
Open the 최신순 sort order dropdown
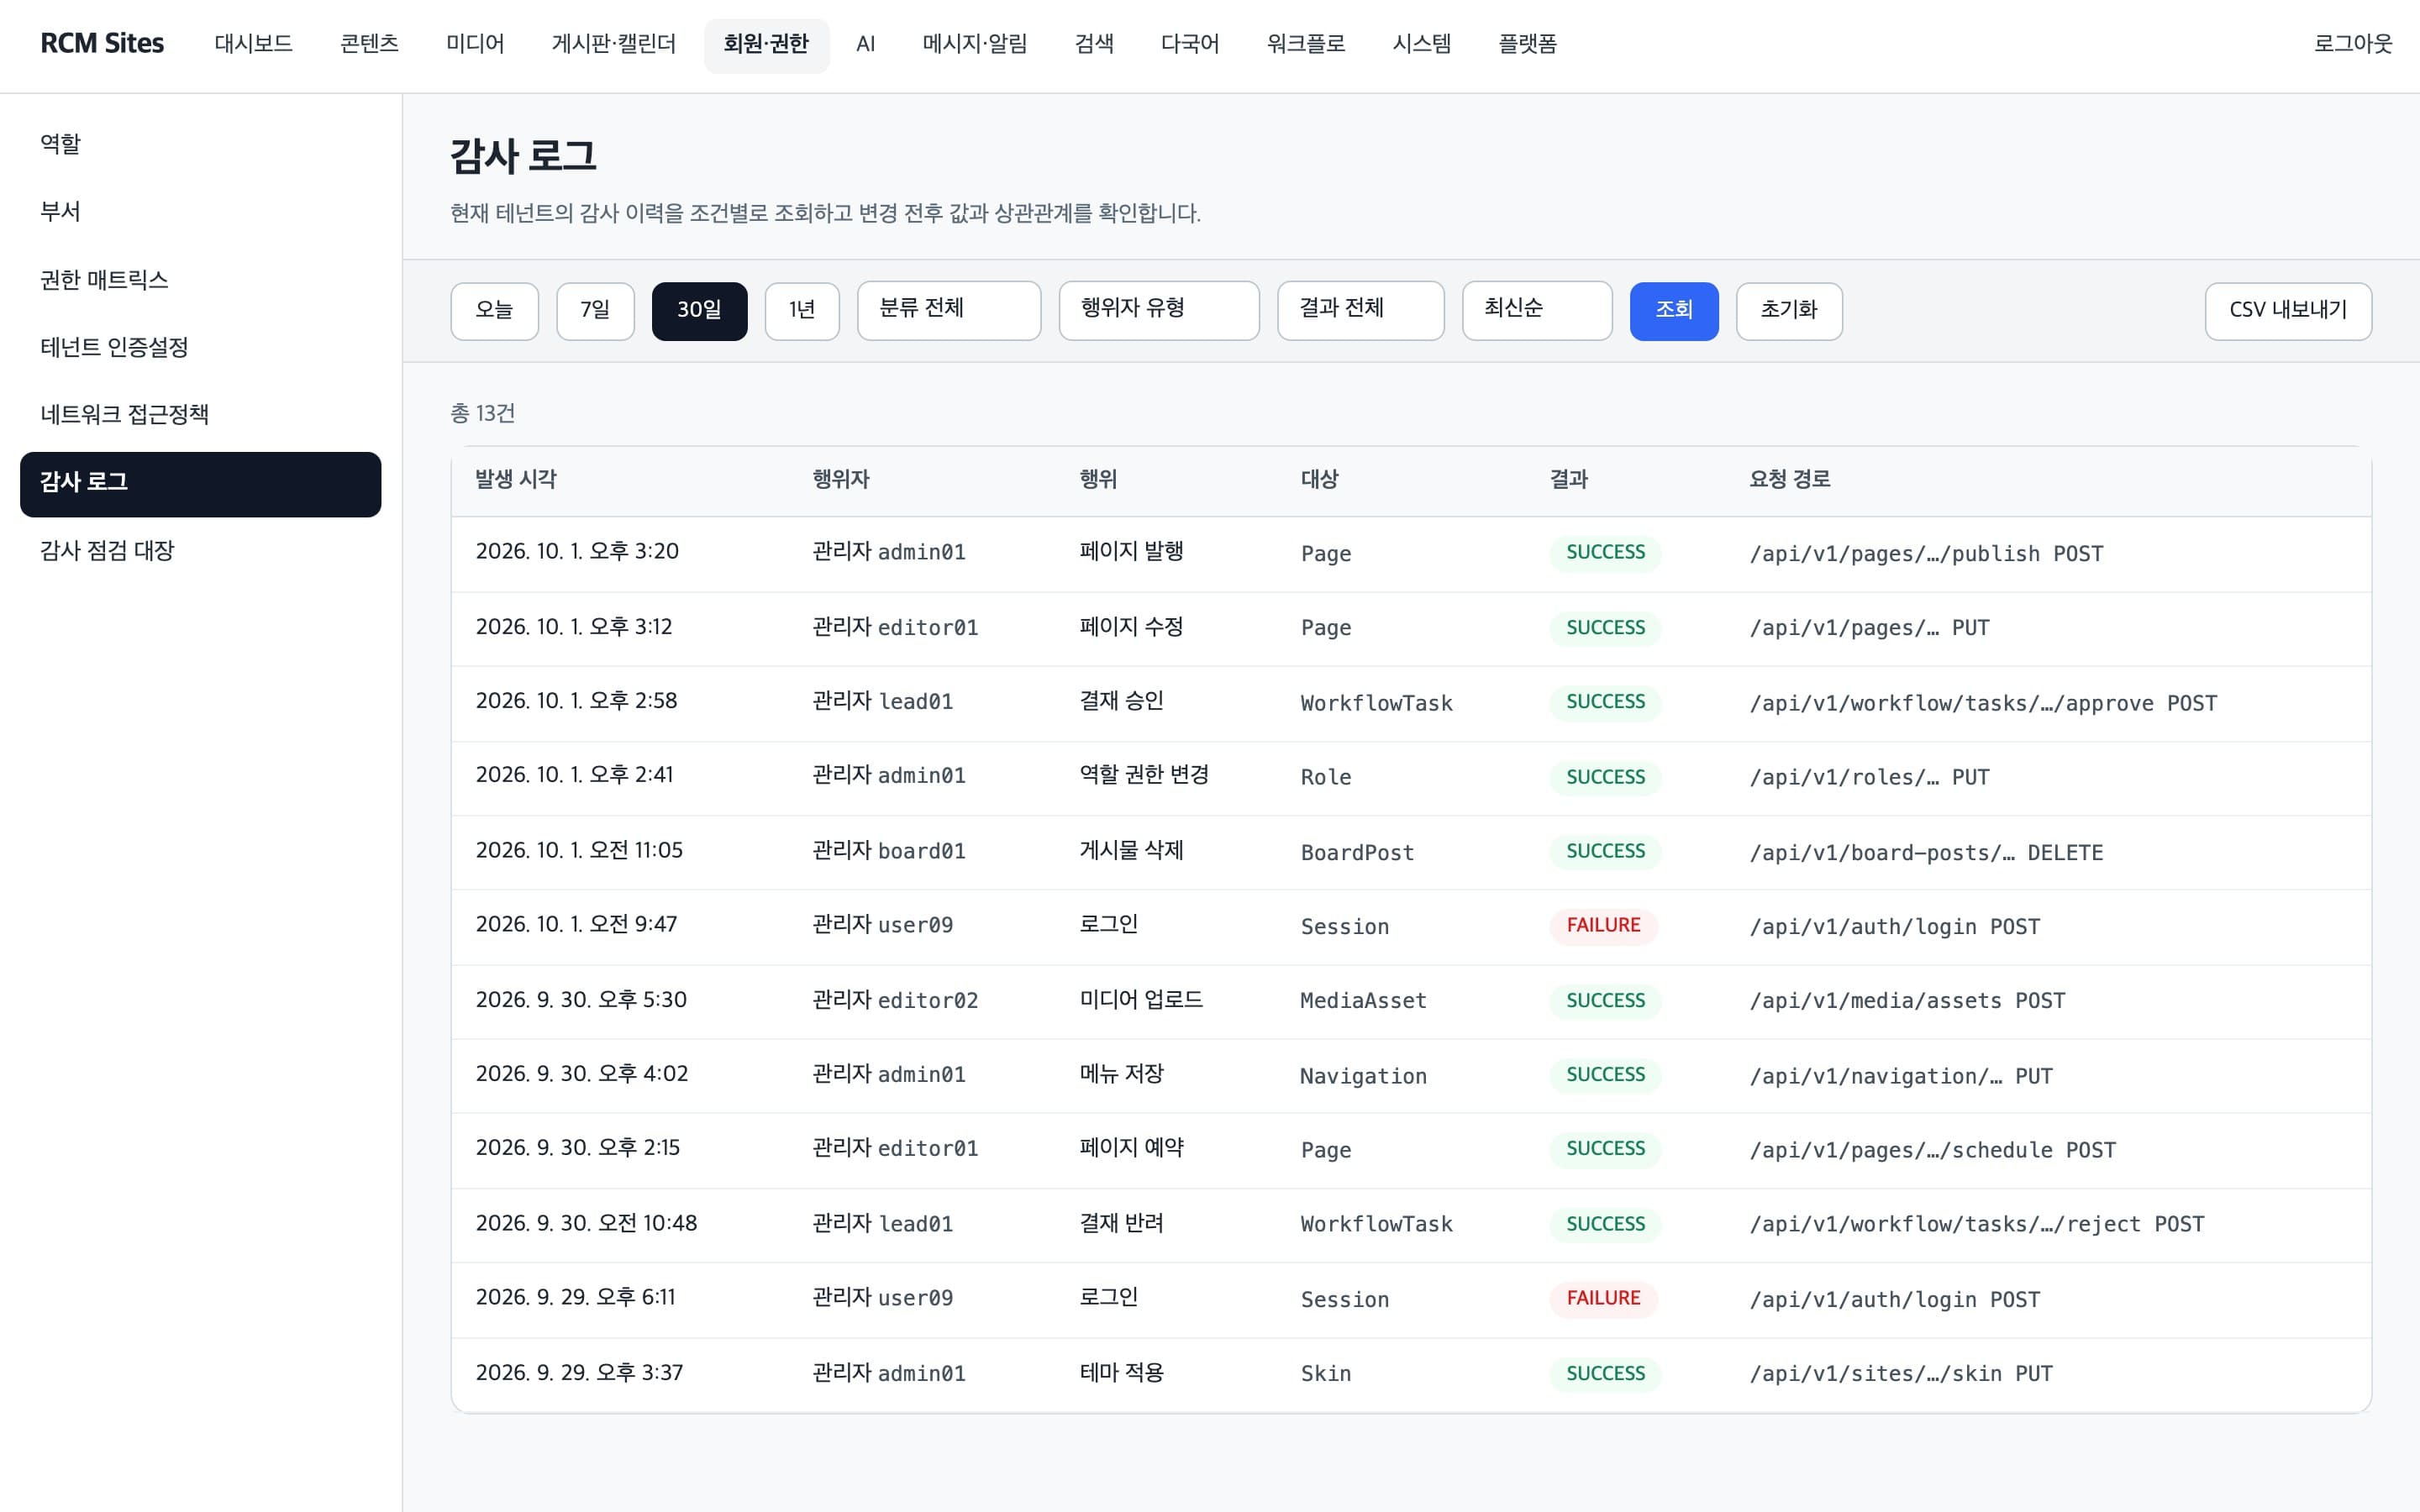(x=1536, y=310)
